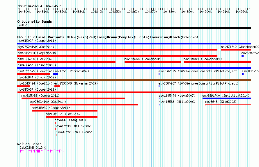Open the esv3302675 1000Genomes variant label

click(198, 71)
